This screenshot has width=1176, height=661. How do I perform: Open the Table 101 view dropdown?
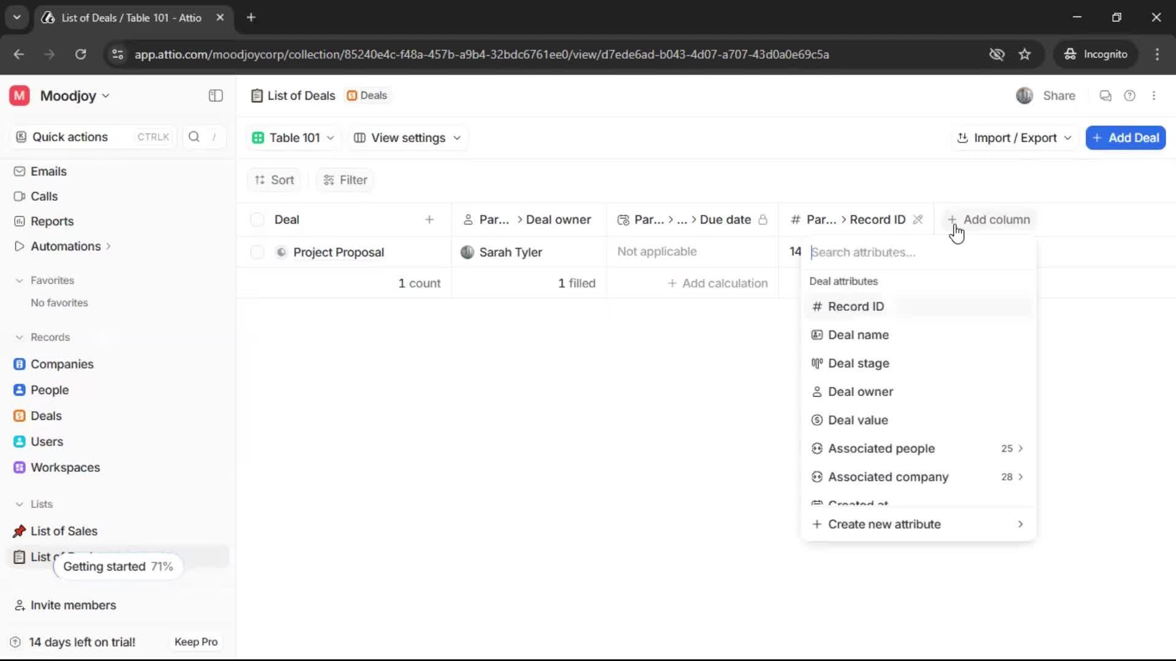pyautogui.click(x=293, y=138)
